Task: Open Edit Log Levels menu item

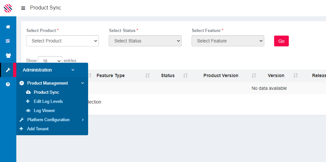Action: [48, 102]
